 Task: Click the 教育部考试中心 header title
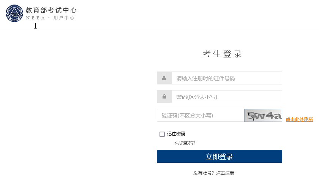[x=51, y=10]
